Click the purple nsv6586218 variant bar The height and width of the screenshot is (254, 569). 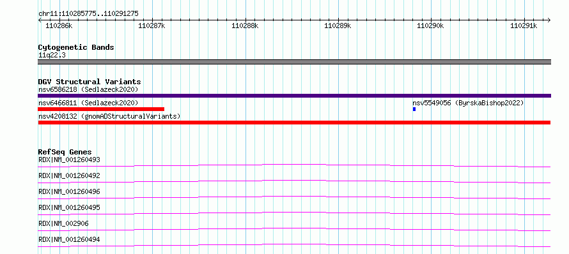point(294,96)
